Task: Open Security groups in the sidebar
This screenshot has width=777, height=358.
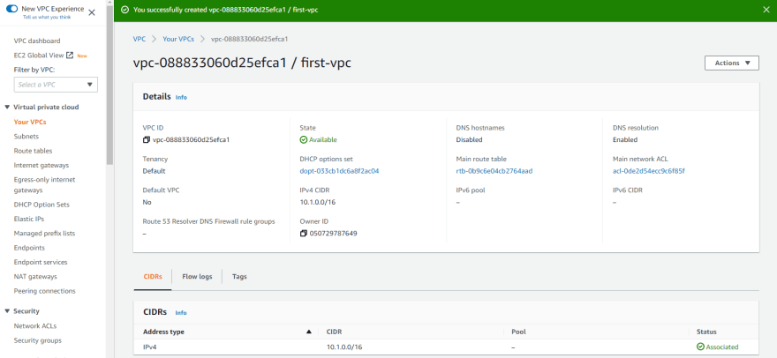Action: point(38,340)
